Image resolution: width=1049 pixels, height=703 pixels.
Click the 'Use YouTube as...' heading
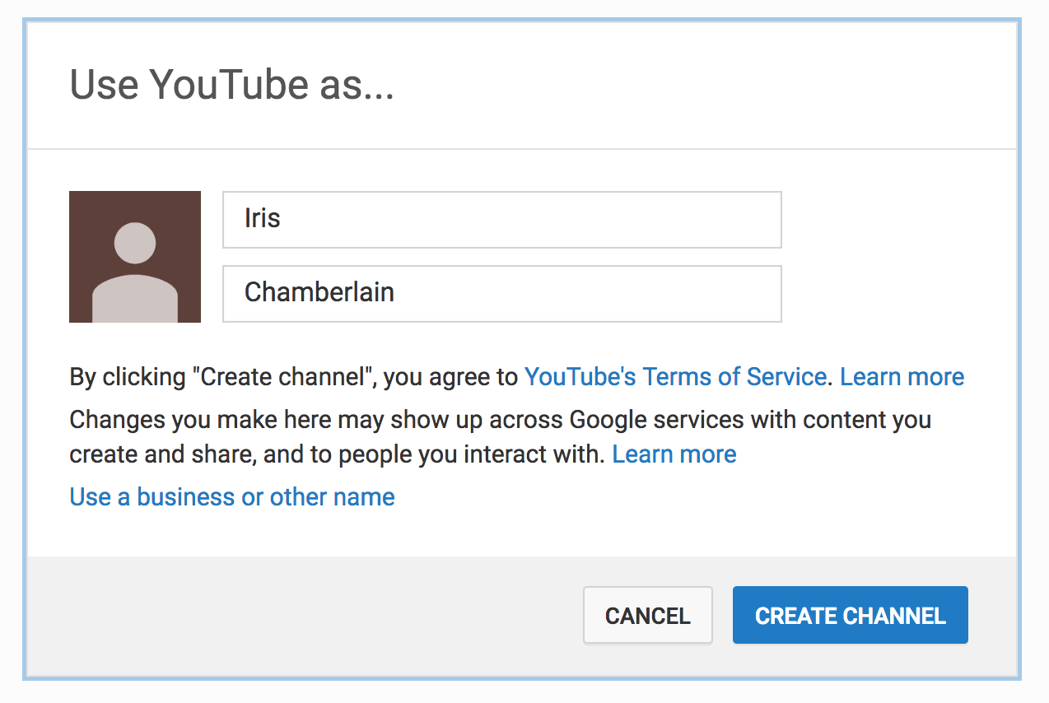232,85
